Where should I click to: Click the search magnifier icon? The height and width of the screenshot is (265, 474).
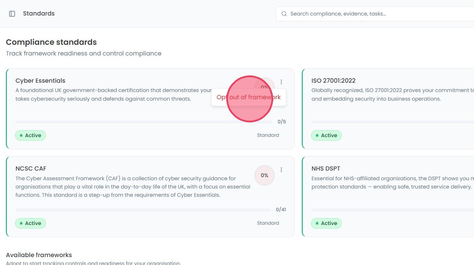tap(284, 14)
